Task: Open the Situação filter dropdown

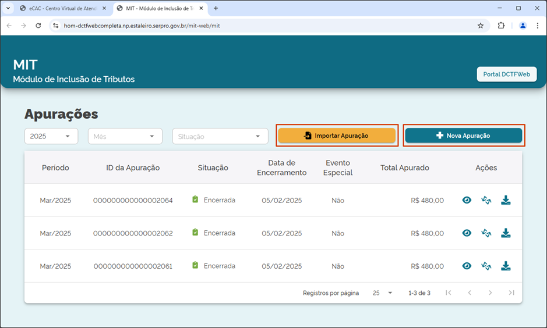Action: click(220, 136)
